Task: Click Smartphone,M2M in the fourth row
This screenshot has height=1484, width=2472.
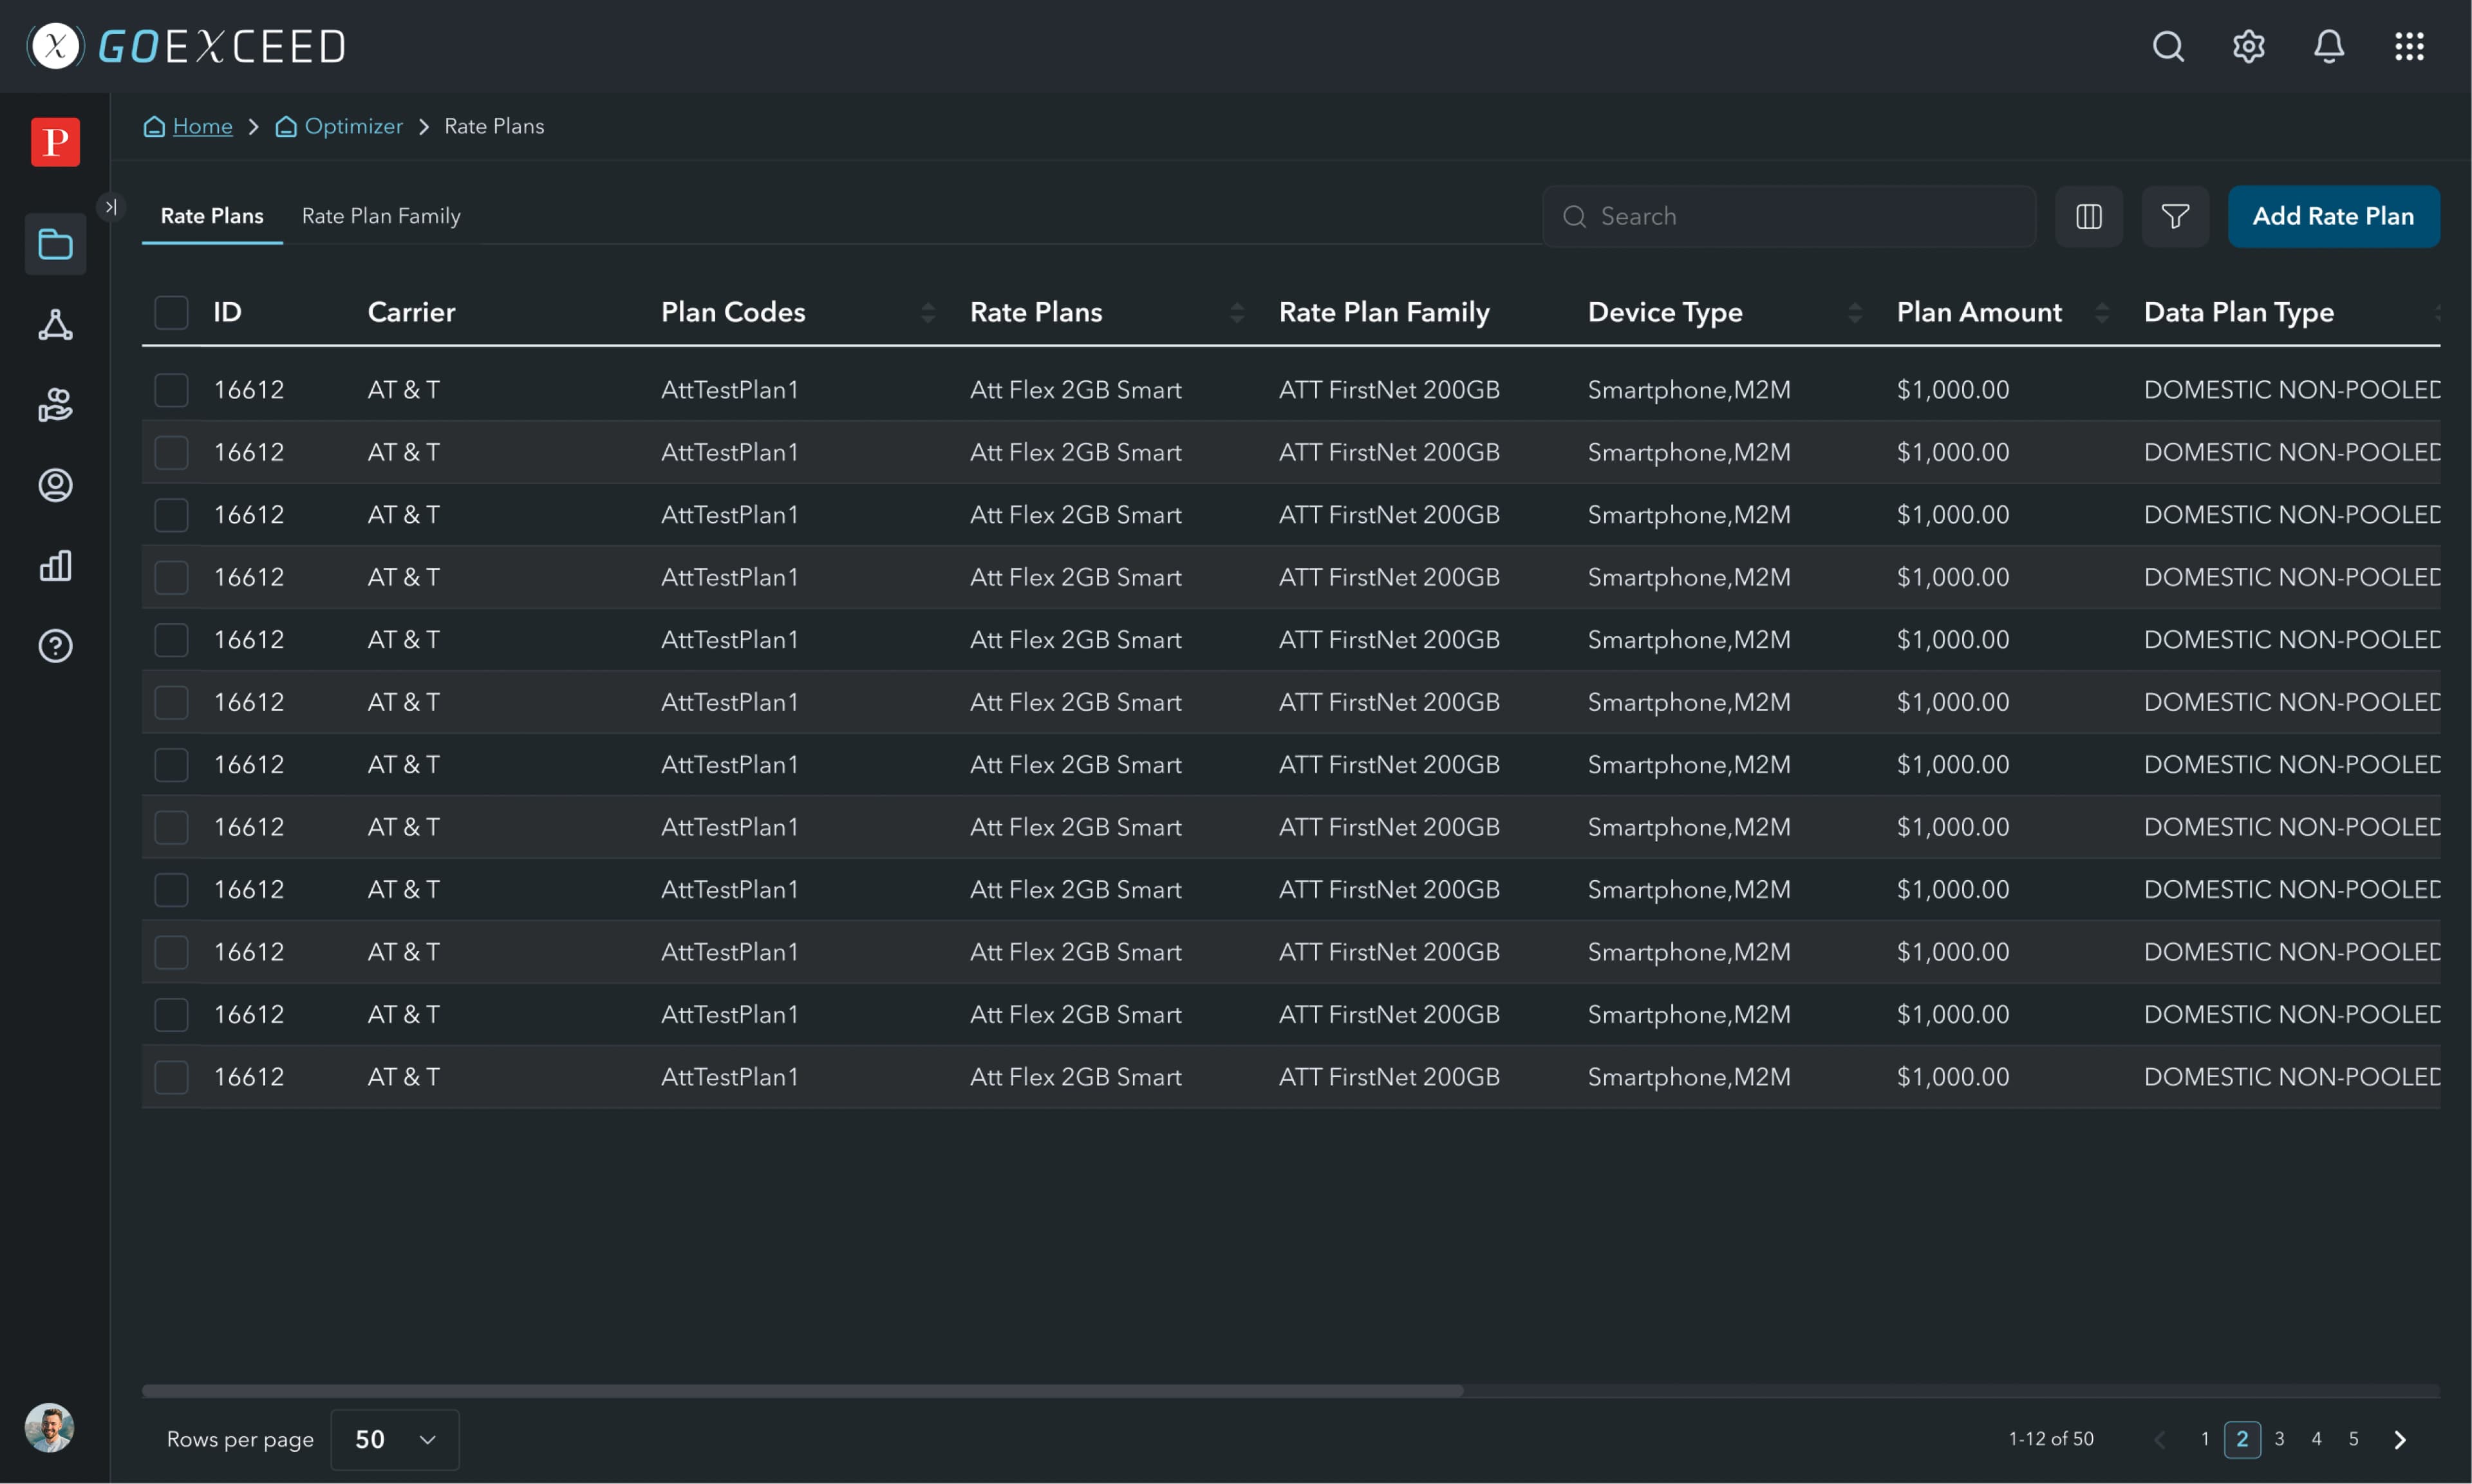Action: pyautogui.click(x=1689, y=577)
